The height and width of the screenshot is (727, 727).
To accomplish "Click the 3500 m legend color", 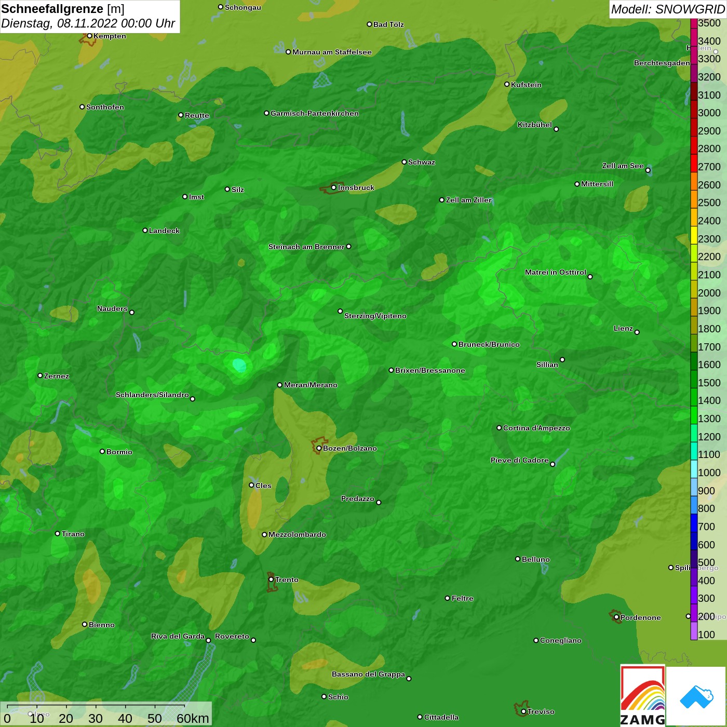I will point(694,23).
